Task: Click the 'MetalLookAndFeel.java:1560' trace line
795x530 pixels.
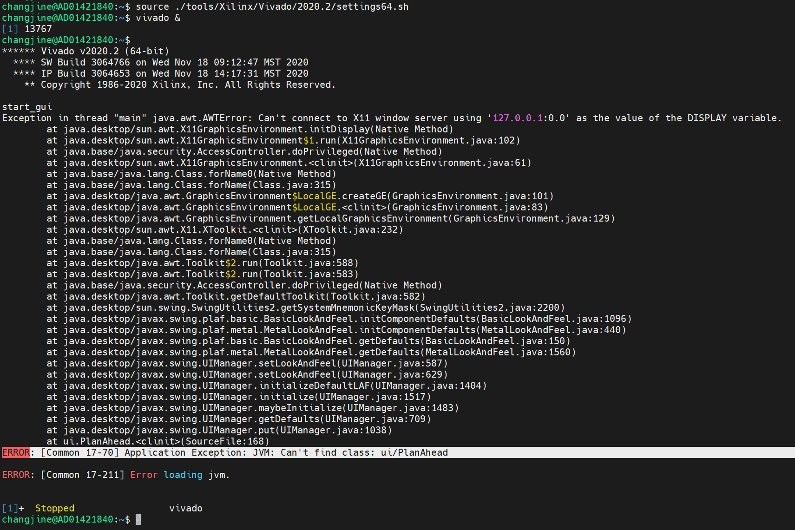Action: 311,352
